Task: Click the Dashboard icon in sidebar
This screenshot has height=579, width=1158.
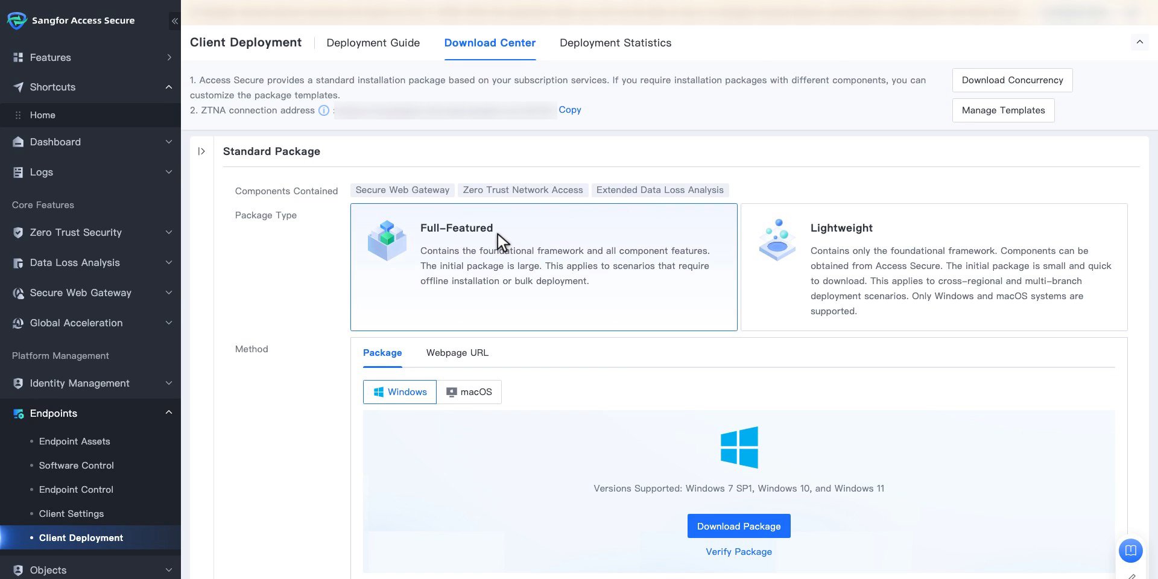Action: click(x=18, y=142)
